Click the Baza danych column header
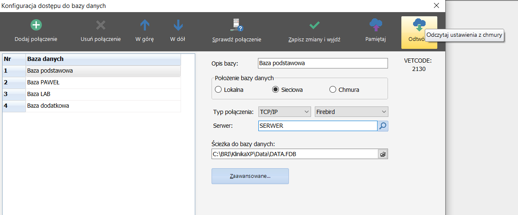This screenshot has height=215, width=518. click(103, 59)
